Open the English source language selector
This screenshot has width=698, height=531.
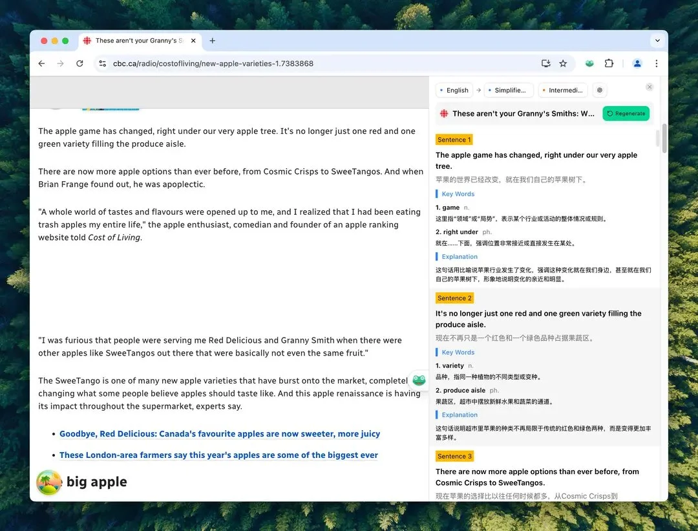coord(454,91)
